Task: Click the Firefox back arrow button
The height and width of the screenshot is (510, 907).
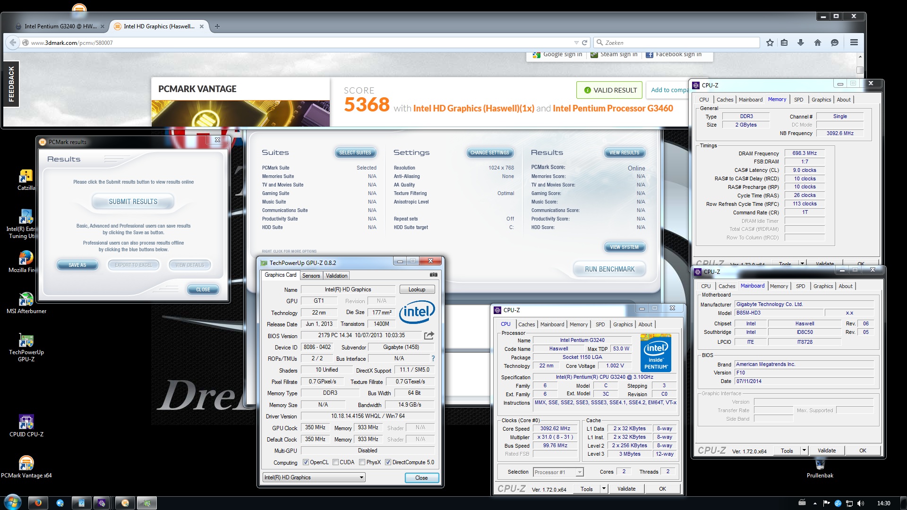Action: (13, 42)
